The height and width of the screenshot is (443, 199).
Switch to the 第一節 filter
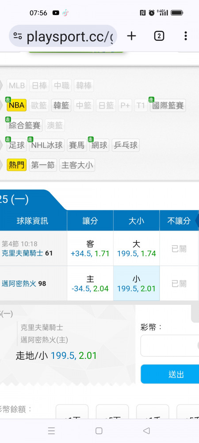(43, 165)
